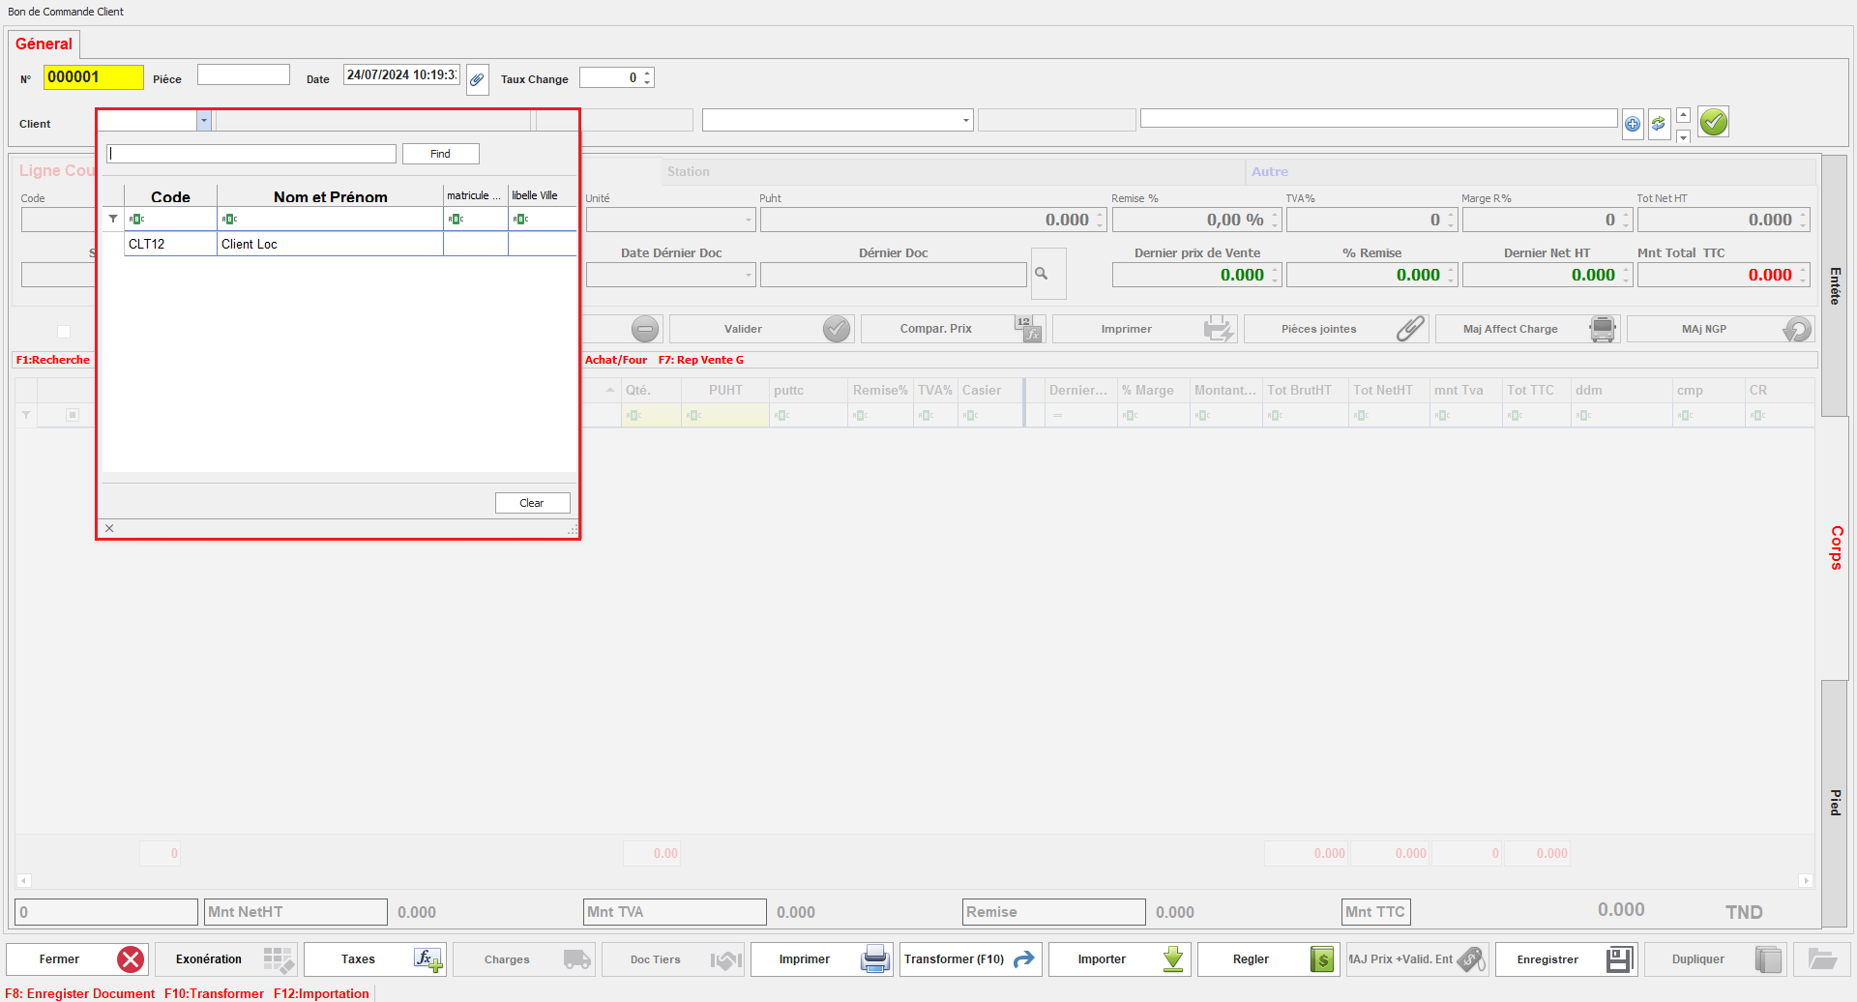The image size is (1857, 1002).
Task: Open the wide empty combo box beside Client
Action: [x=838, y=120]
